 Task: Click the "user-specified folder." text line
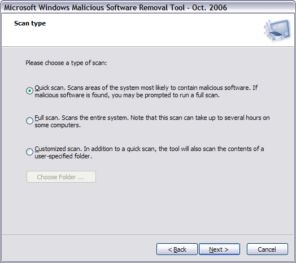pyautogui.click(x=63, y=156)
